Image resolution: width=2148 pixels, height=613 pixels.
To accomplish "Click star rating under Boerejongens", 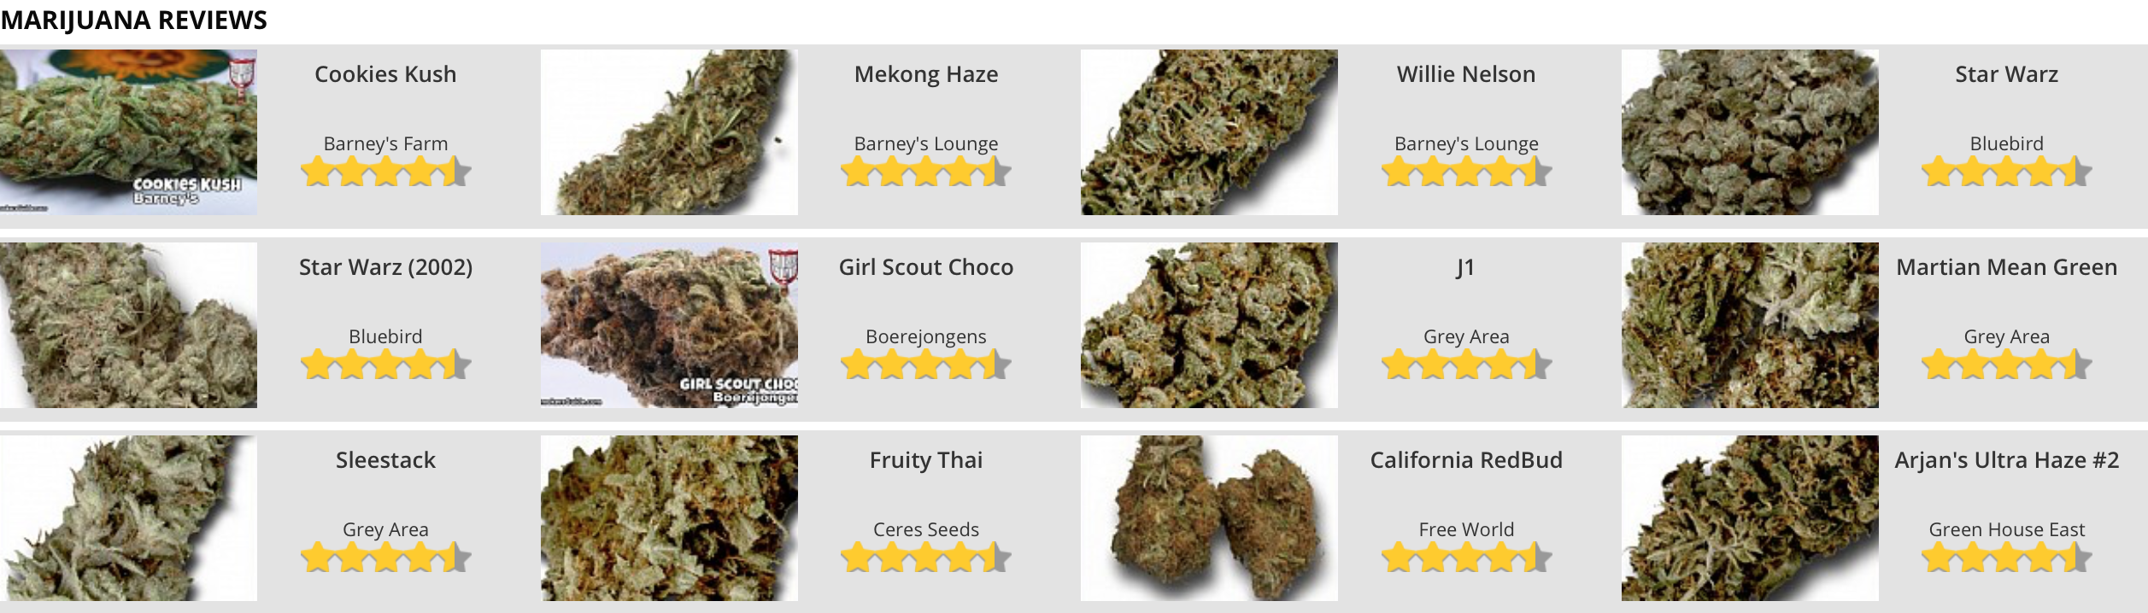I will pyautogui.click(x=926, y=365).
